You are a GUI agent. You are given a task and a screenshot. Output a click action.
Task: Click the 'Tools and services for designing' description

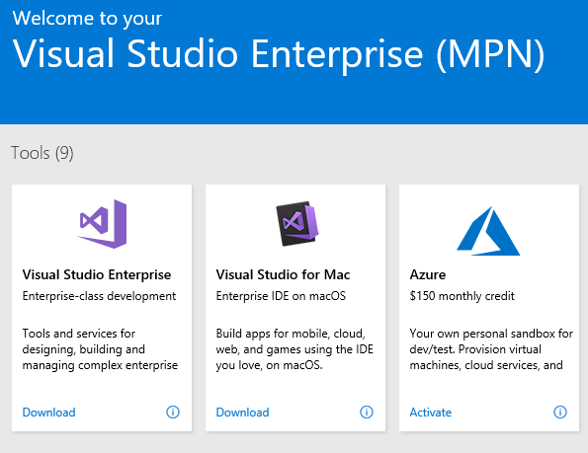pos(100,349)
